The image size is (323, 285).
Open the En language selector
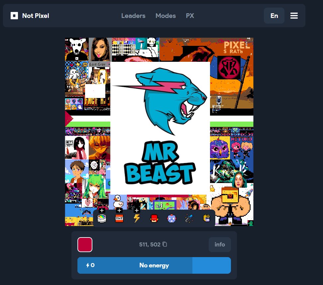274,16
